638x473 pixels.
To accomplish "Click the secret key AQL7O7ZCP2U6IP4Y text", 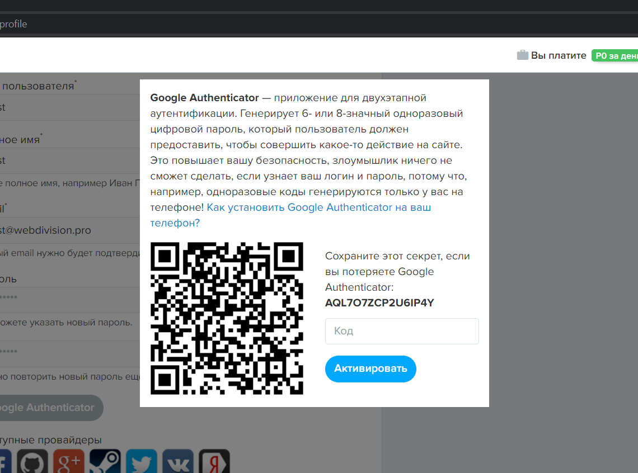I will (379, 303).
